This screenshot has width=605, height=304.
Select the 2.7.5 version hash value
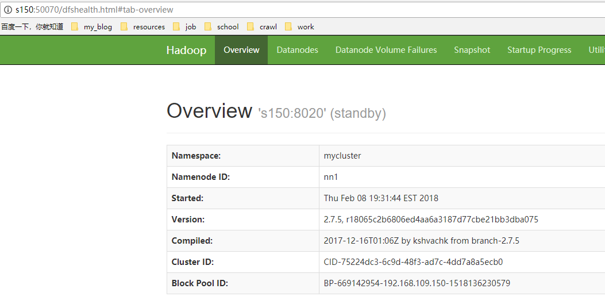pos(431,220)
